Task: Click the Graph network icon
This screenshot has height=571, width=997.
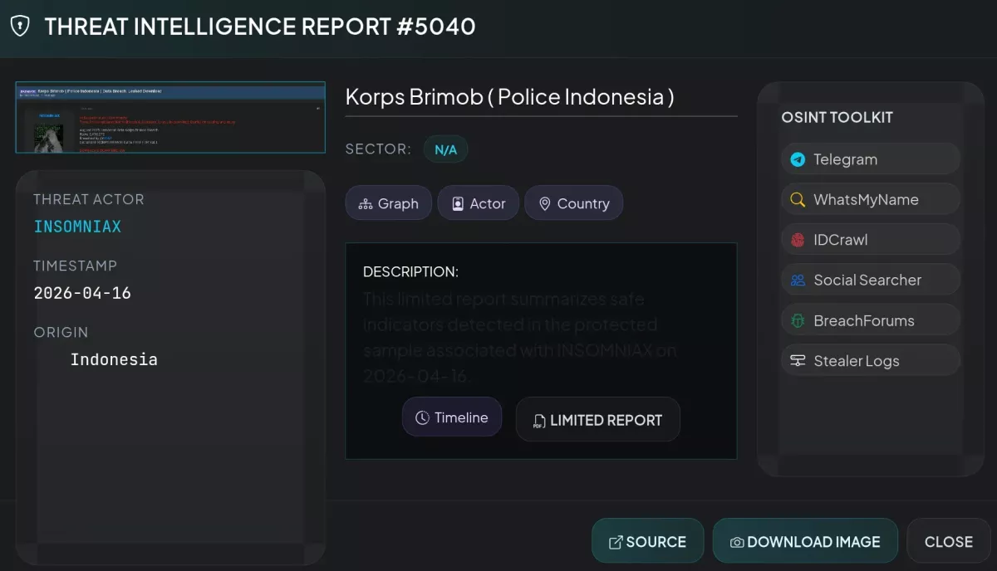Action: click(365, 203)
